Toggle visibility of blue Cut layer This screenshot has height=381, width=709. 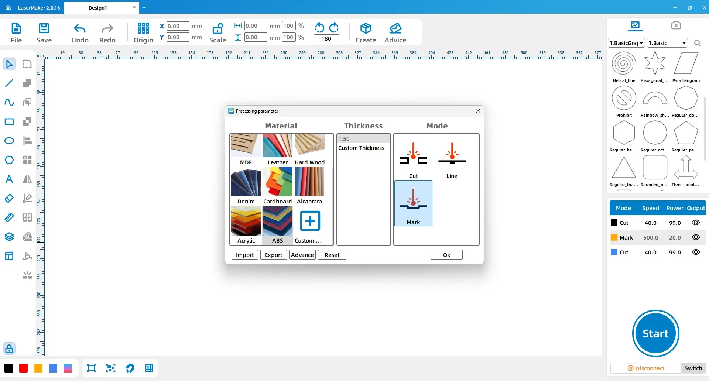[x=696, y=252]
